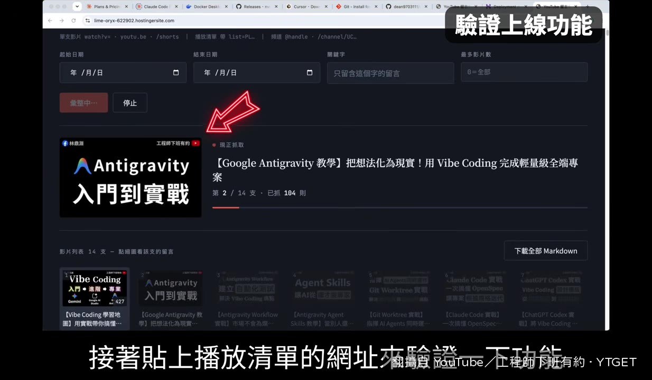Click the 起始日期 date input
The image size is (652, 380).
123,73
